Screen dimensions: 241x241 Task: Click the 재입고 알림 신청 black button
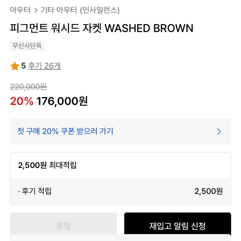[x=178, y=225]
